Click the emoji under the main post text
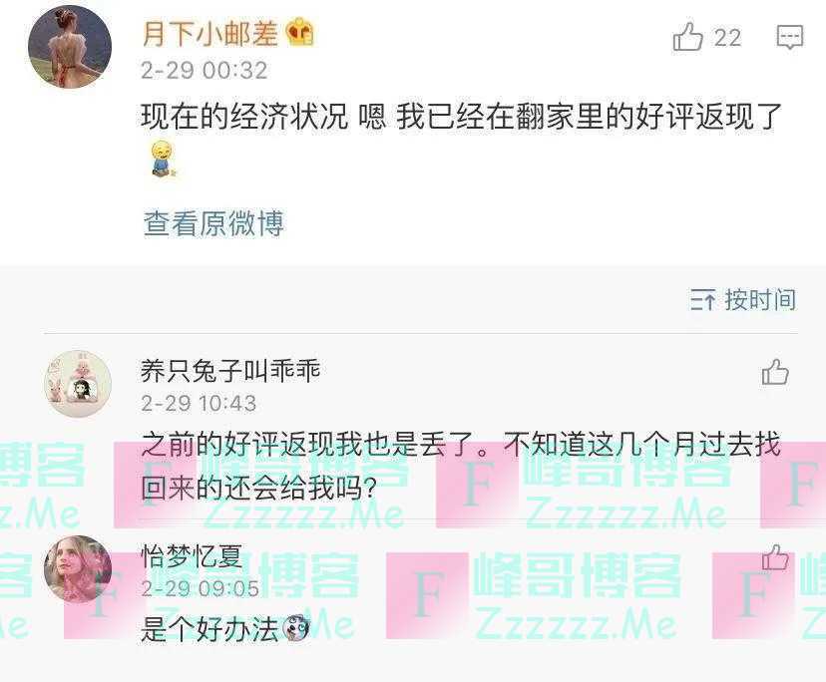The image size is (826, 682). click(163, 158)
